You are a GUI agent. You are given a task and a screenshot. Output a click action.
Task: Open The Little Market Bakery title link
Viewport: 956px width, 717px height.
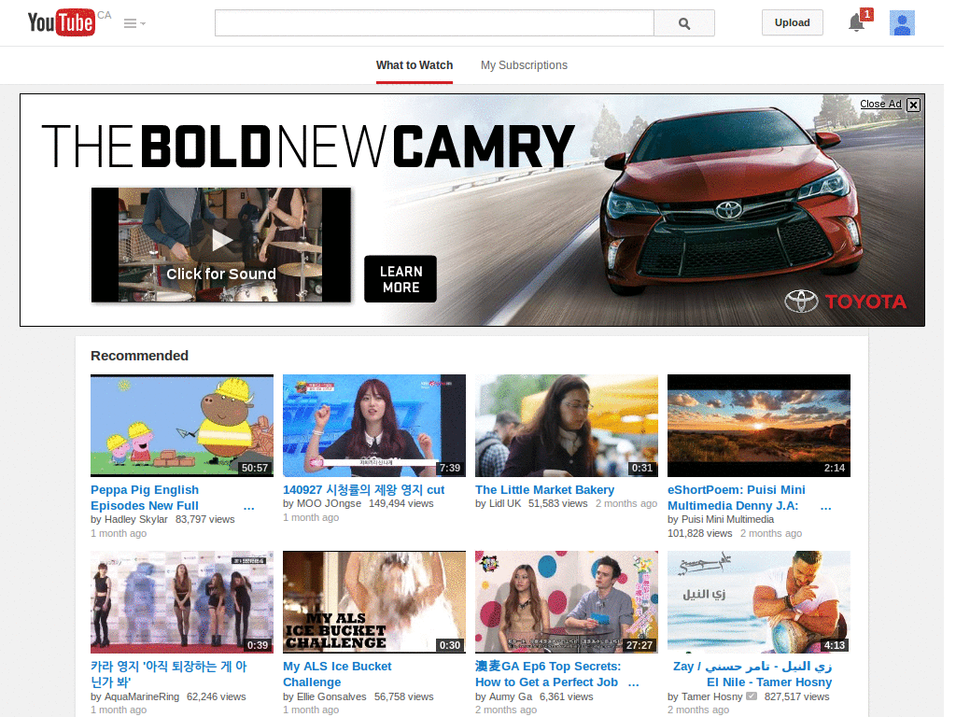click(x=544, y=489)
